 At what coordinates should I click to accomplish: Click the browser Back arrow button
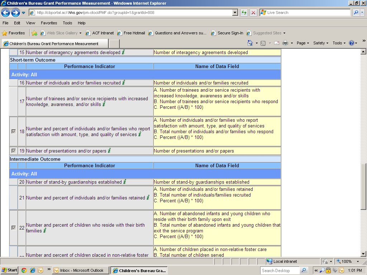[x=5, y=13]
